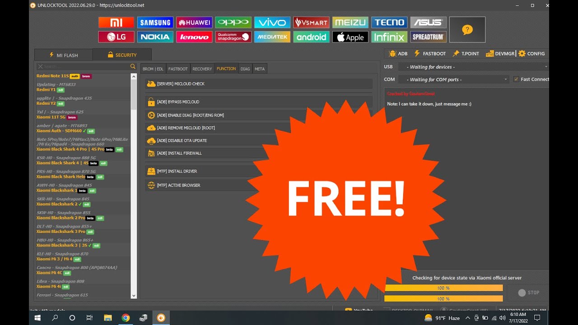Open the Android brand tile
Screen dimensions: 578x325
point(311,37)
